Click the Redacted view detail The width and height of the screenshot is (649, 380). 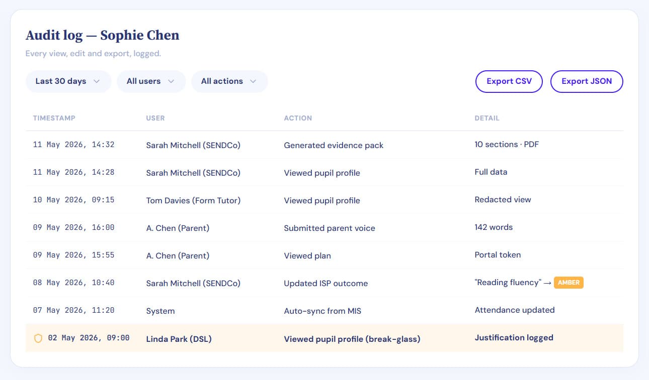point(503,199)
